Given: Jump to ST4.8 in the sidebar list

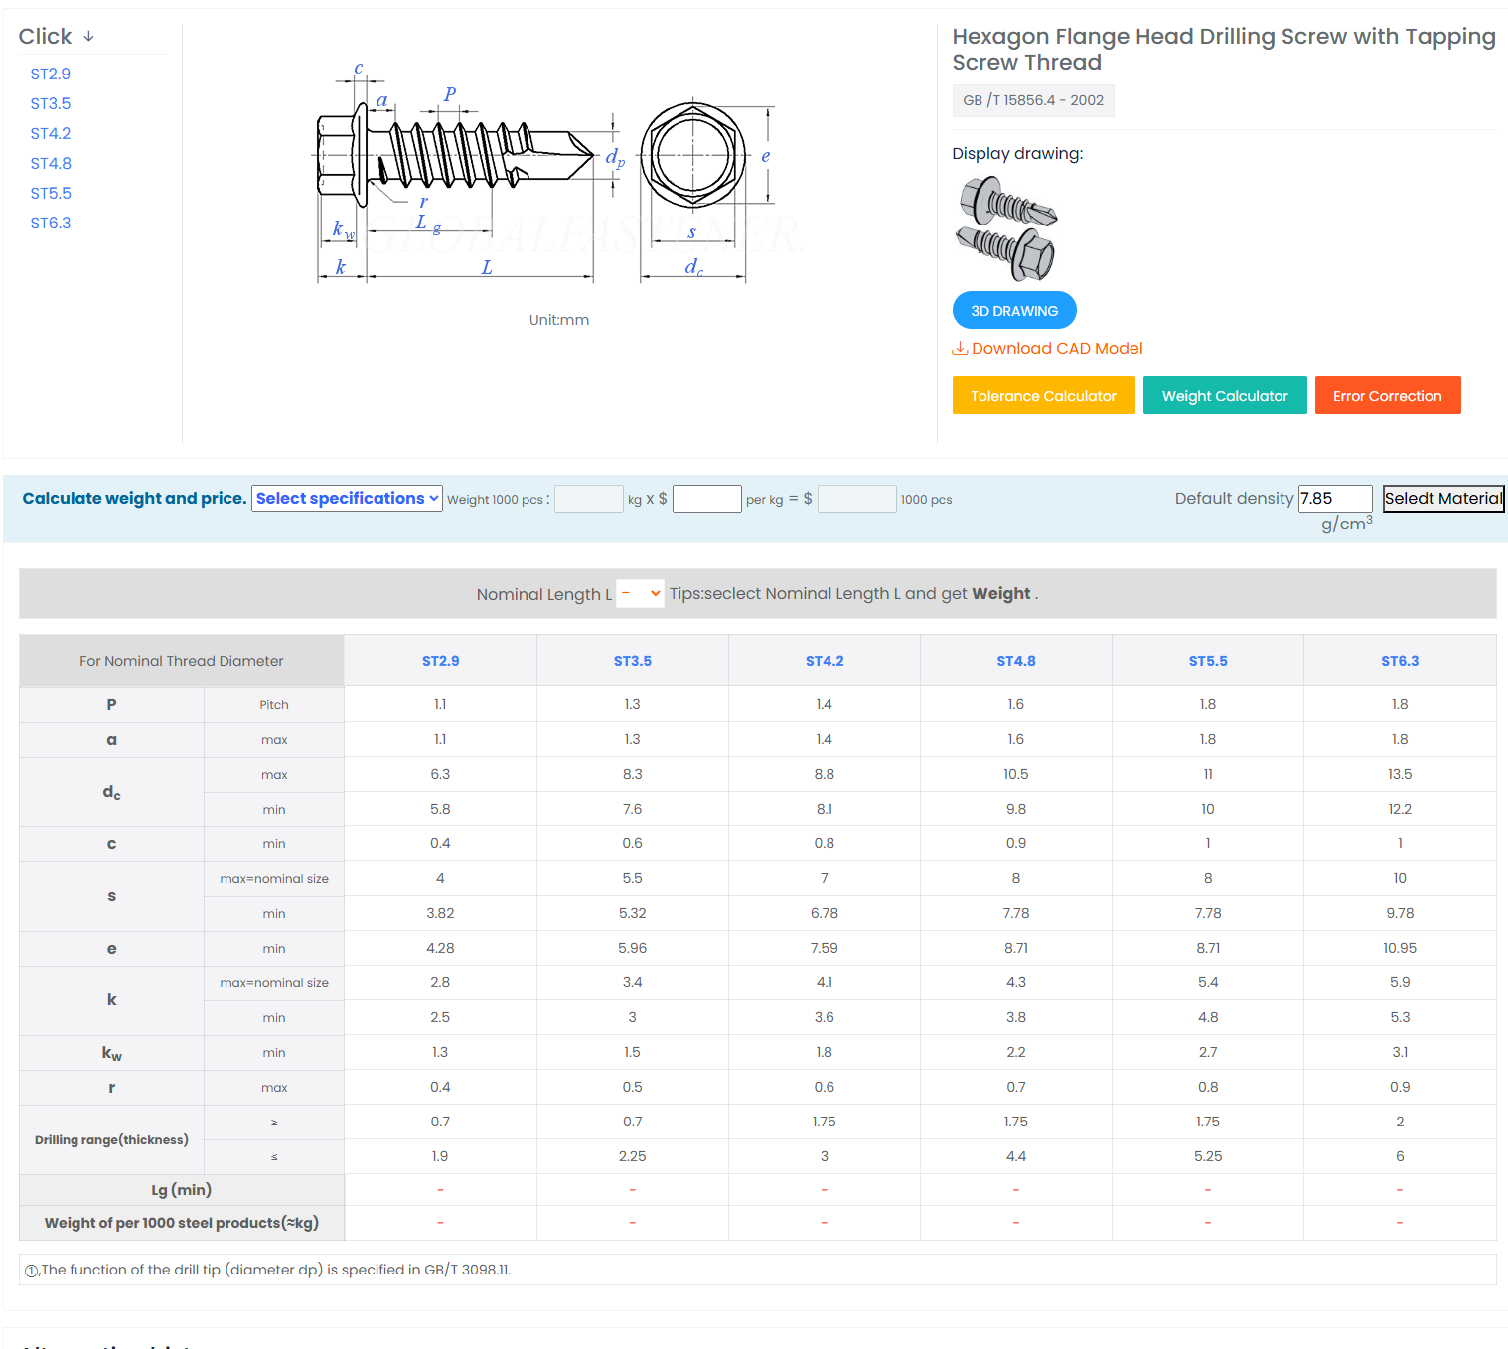Looking at the screenshot, I should point(51,163).
